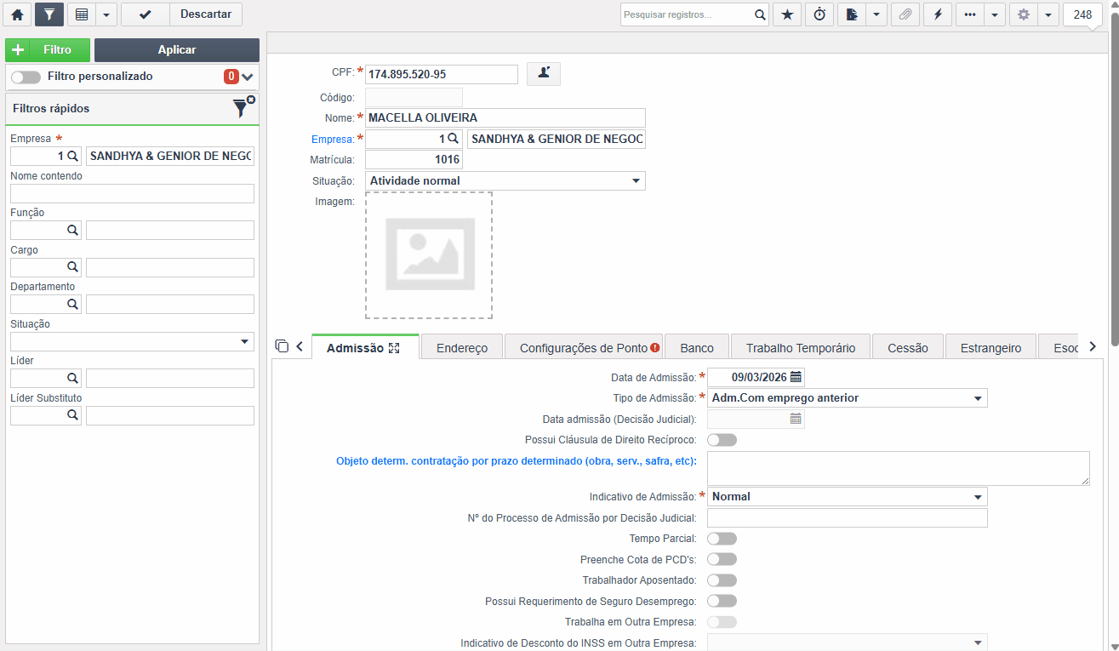Navigate tabs left with chevron
This screenshot has height=651, width=1119.
(x=300, y=346)
